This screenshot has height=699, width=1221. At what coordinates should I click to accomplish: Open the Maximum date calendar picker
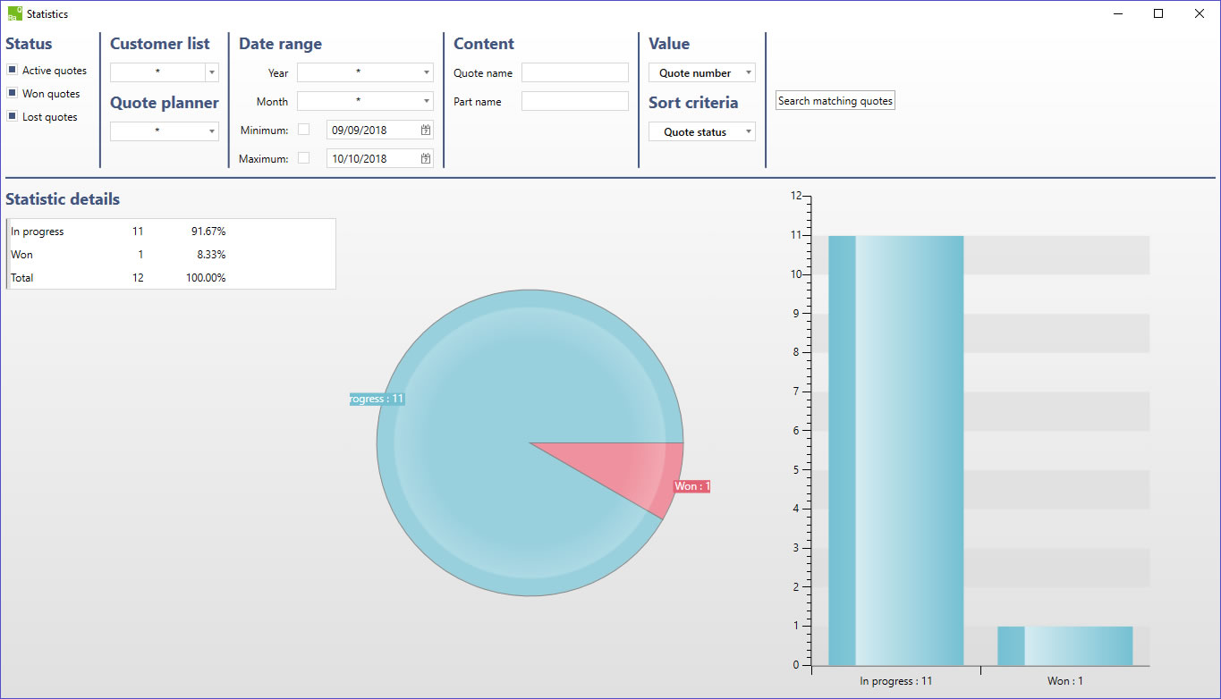pyautogui.click(x=426, y=159)
